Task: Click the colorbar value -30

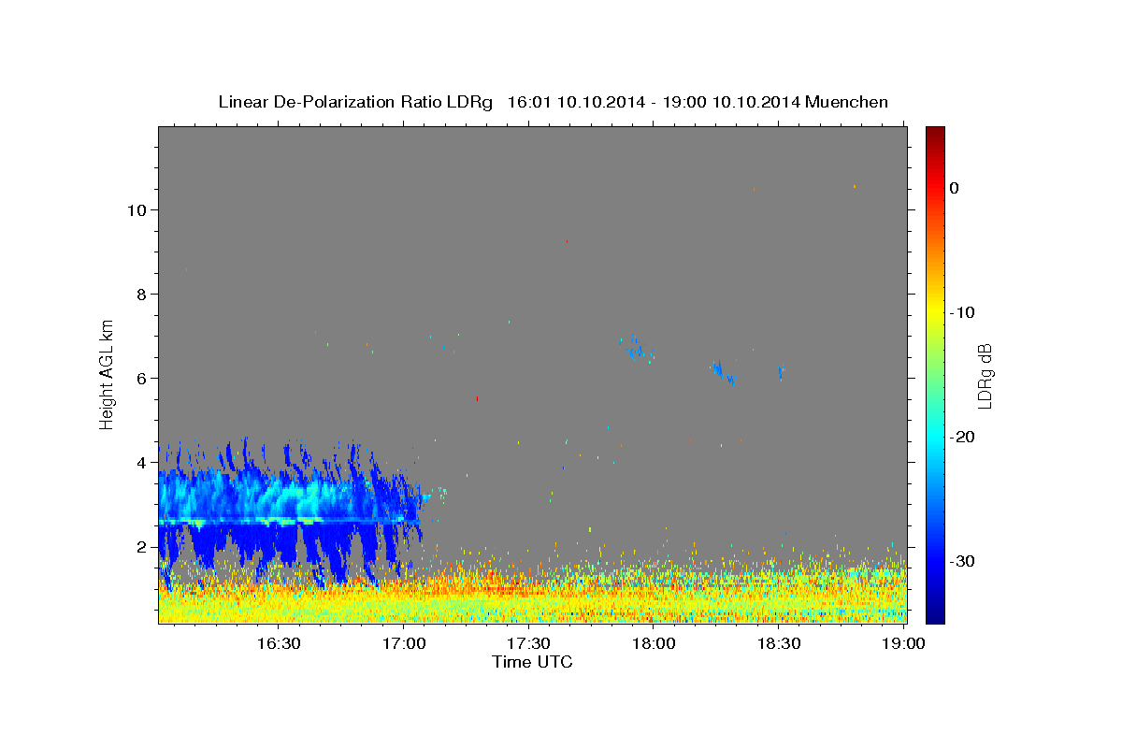Action: pos(961,561)
